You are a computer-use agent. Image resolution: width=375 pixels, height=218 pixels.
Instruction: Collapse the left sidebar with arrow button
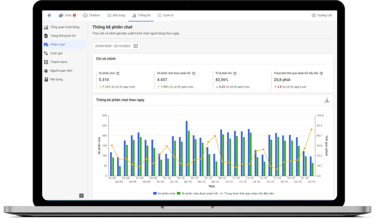81,196
